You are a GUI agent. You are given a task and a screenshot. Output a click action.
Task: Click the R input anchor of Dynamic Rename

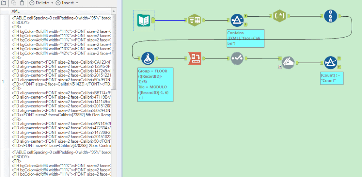(x=280, y=66)
